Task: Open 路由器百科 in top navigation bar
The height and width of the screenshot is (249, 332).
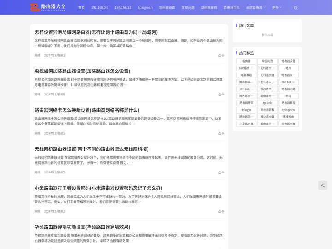Action: (231, 8)
